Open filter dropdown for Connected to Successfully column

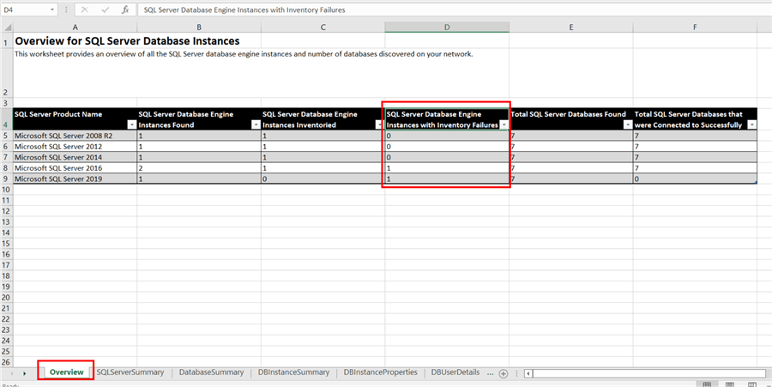pyautogui.click(x=751, y=125)
